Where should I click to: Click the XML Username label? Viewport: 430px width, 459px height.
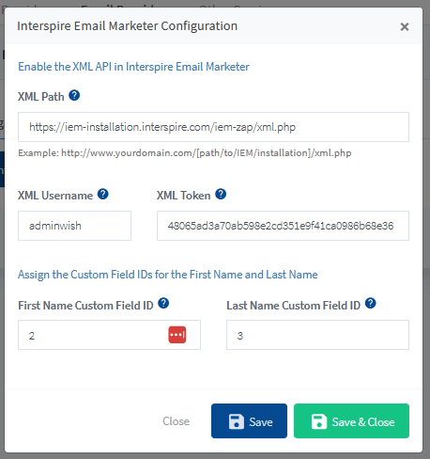(x=55, y=196)
